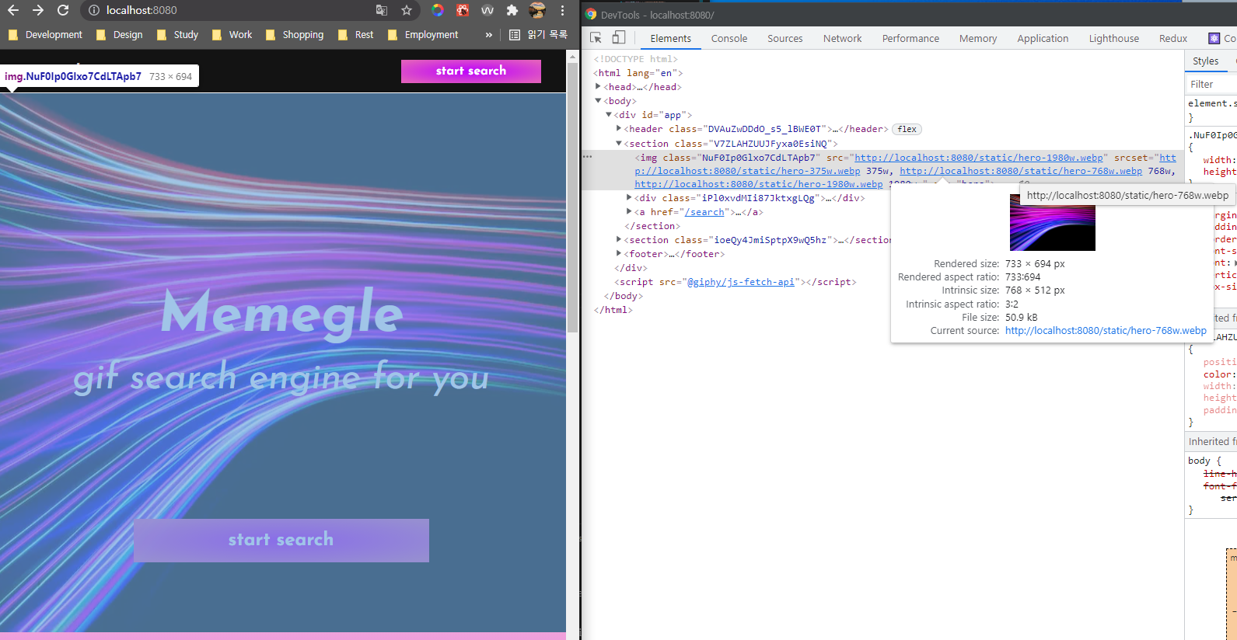Click the red extension icon in toolbar
Screen dimensions: 1237x640
pyautogui.click(x=463, y=10)
